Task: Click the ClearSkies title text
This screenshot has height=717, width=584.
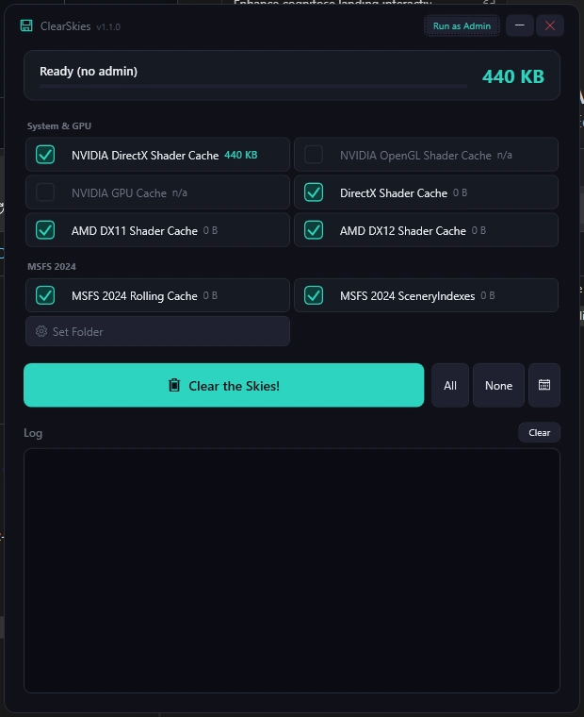Action: pos(65,26)
